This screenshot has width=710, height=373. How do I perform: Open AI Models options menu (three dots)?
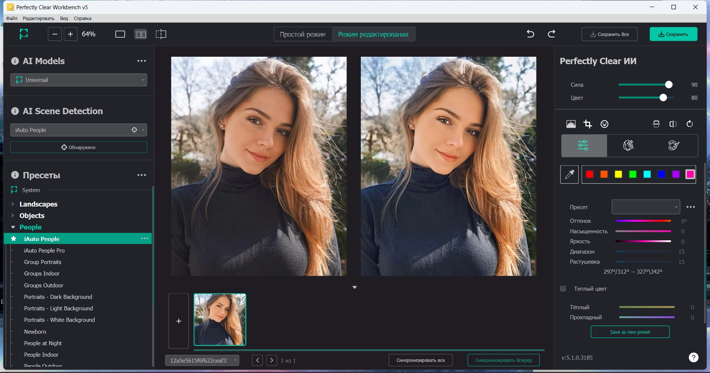(x=142, y=61)
